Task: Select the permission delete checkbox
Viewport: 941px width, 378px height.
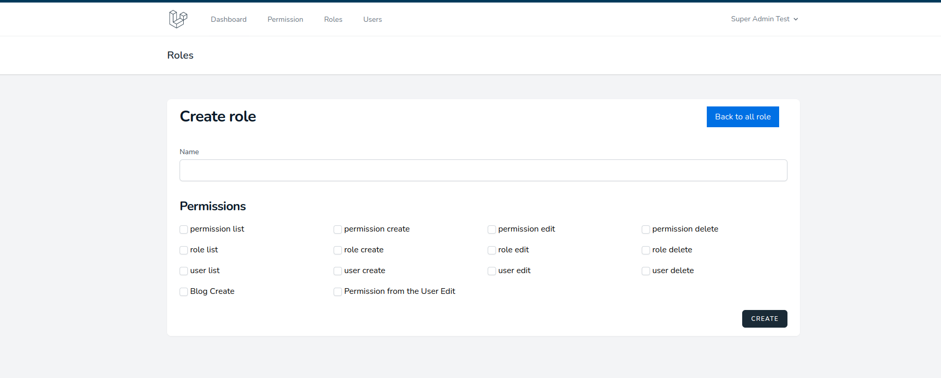Action: 646,230
